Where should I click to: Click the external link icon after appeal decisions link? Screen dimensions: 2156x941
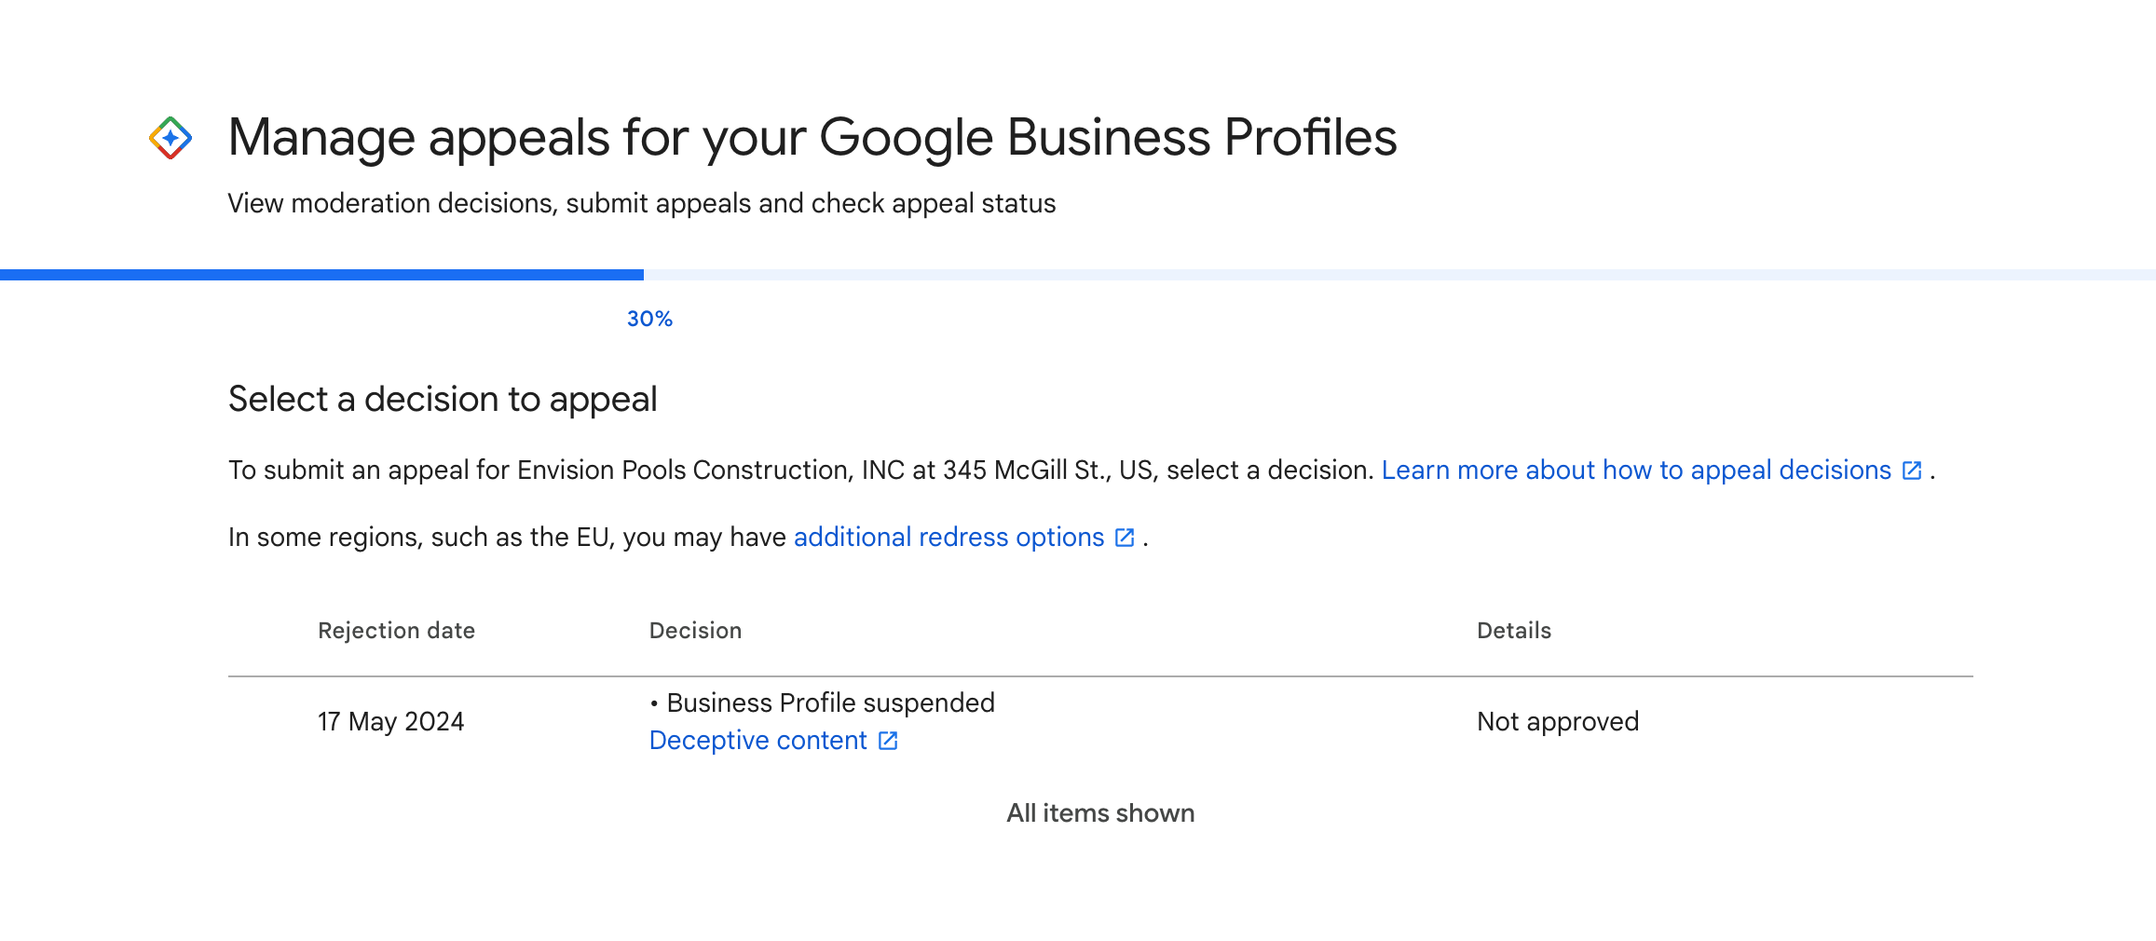(x=1913, y=470)
